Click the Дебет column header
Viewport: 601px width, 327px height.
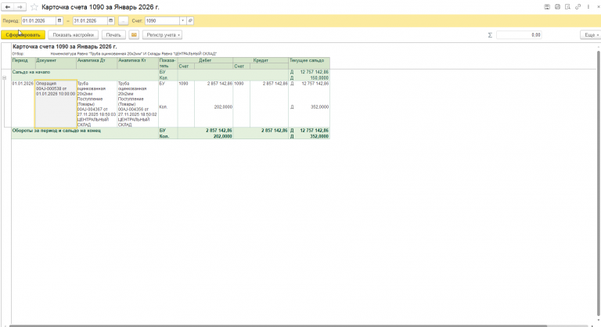click(205, 60)
